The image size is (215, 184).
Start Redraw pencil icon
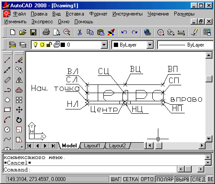[x=194, y=32]
